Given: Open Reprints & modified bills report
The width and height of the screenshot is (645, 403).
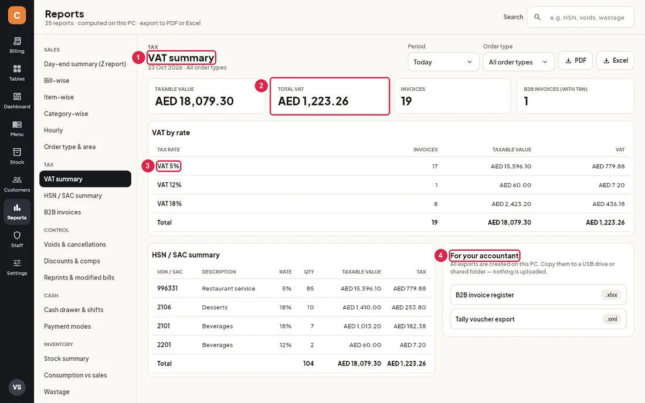Looking at the screenshot, I should pyautogui.click(x=85, y=277).
